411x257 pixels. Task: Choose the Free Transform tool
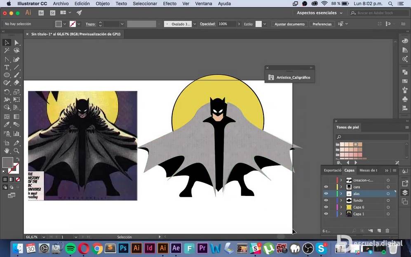16,100
